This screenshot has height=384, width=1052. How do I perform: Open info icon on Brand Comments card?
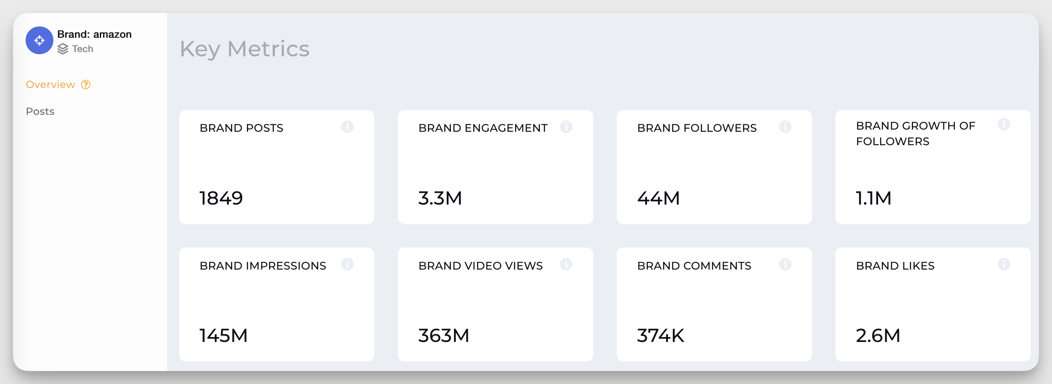(x=785, y=264)
